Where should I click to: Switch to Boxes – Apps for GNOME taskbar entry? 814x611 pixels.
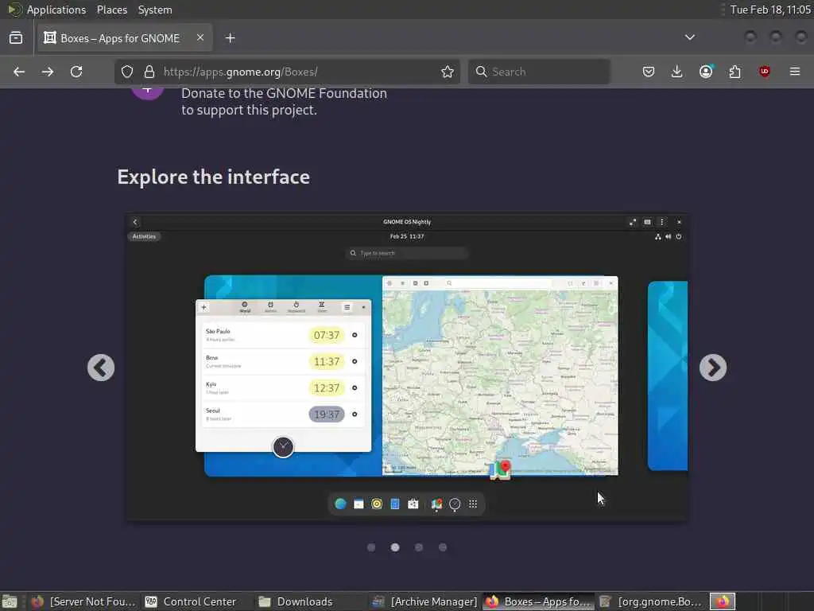point(538,601)
